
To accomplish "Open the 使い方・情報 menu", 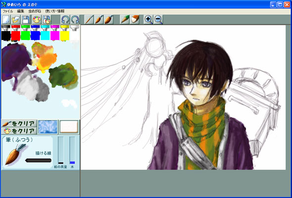I will click(x=55, y=11).
